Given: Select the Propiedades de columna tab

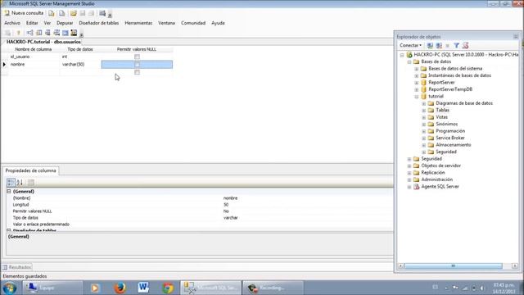Looking at the screenshot, I should pyautogui.click(x=31, y=170).
